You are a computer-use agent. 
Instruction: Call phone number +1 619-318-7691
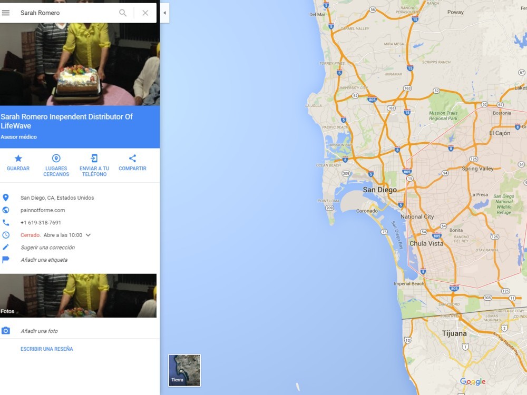(41, 223)
